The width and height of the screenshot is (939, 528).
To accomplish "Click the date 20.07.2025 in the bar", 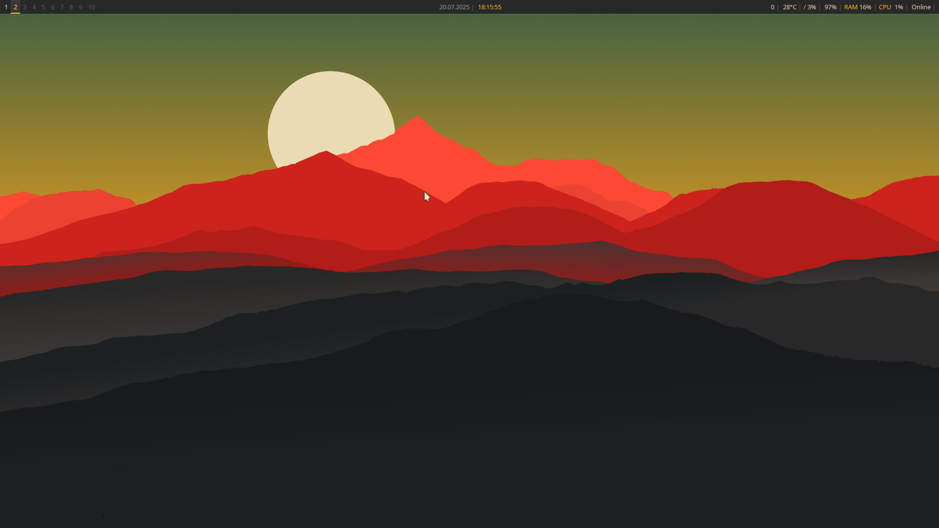I will 454,7.
